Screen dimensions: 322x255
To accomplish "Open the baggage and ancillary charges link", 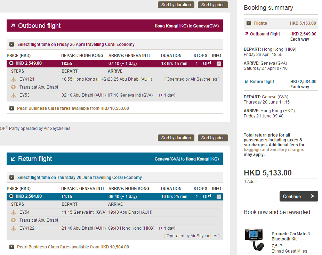I will click(274, 150).
